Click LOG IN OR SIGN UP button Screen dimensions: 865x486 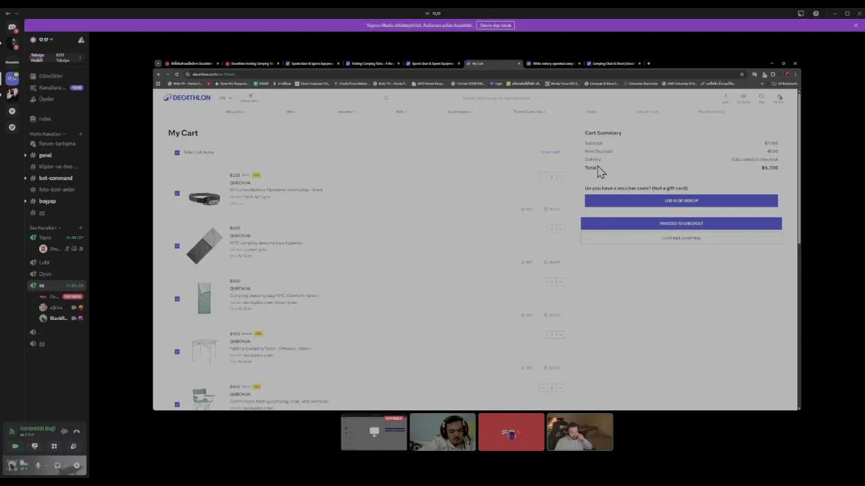681,200
